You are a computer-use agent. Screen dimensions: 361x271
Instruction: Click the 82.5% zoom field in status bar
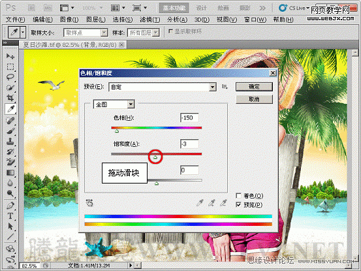(29, 266)
